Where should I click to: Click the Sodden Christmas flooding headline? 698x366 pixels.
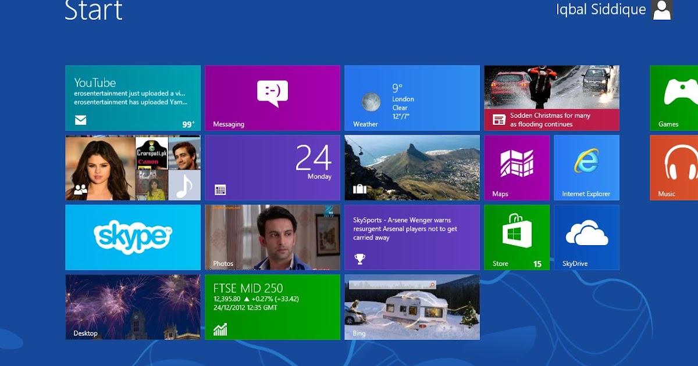pyautogui.click(x=550, y=120)
